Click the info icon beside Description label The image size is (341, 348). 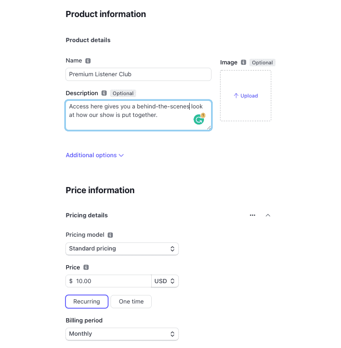point(104,93)
